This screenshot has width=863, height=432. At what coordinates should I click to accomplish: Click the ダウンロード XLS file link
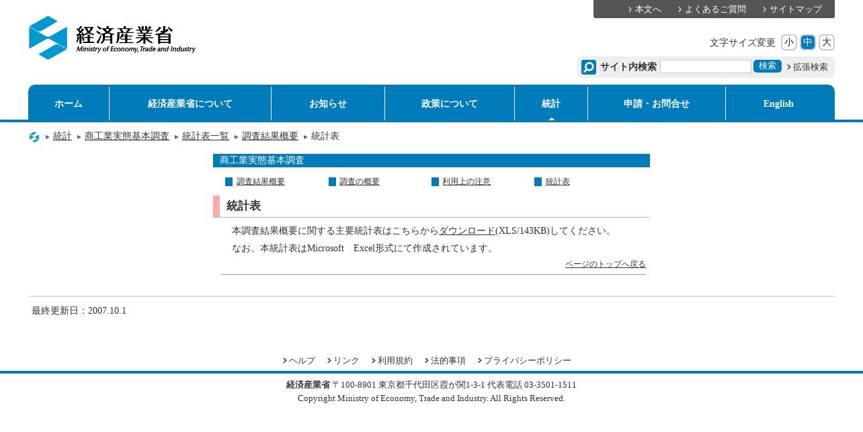click(x=467, y=231)
